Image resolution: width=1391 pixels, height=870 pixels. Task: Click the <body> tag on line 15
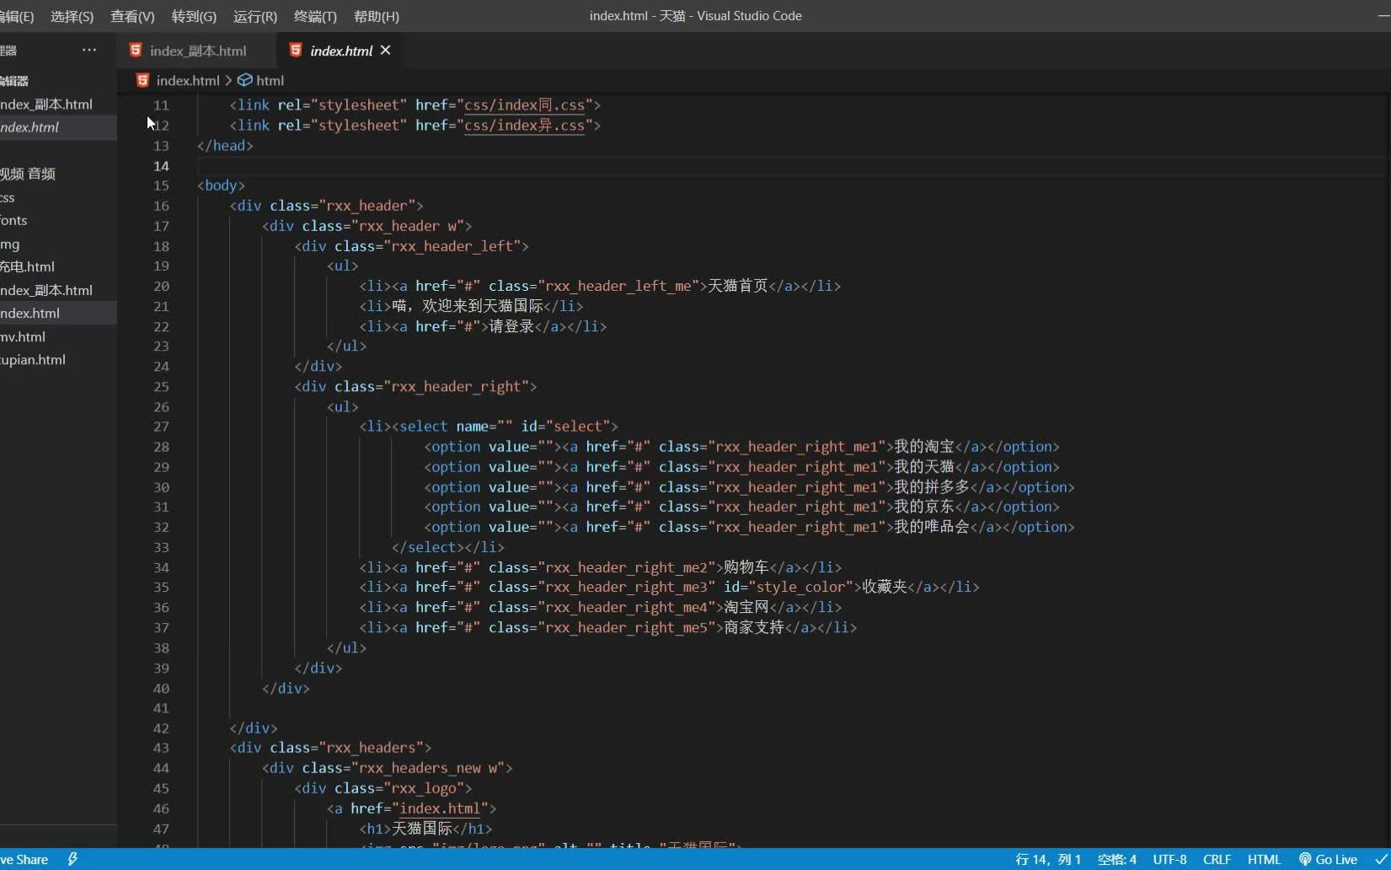tap(221, 185)
